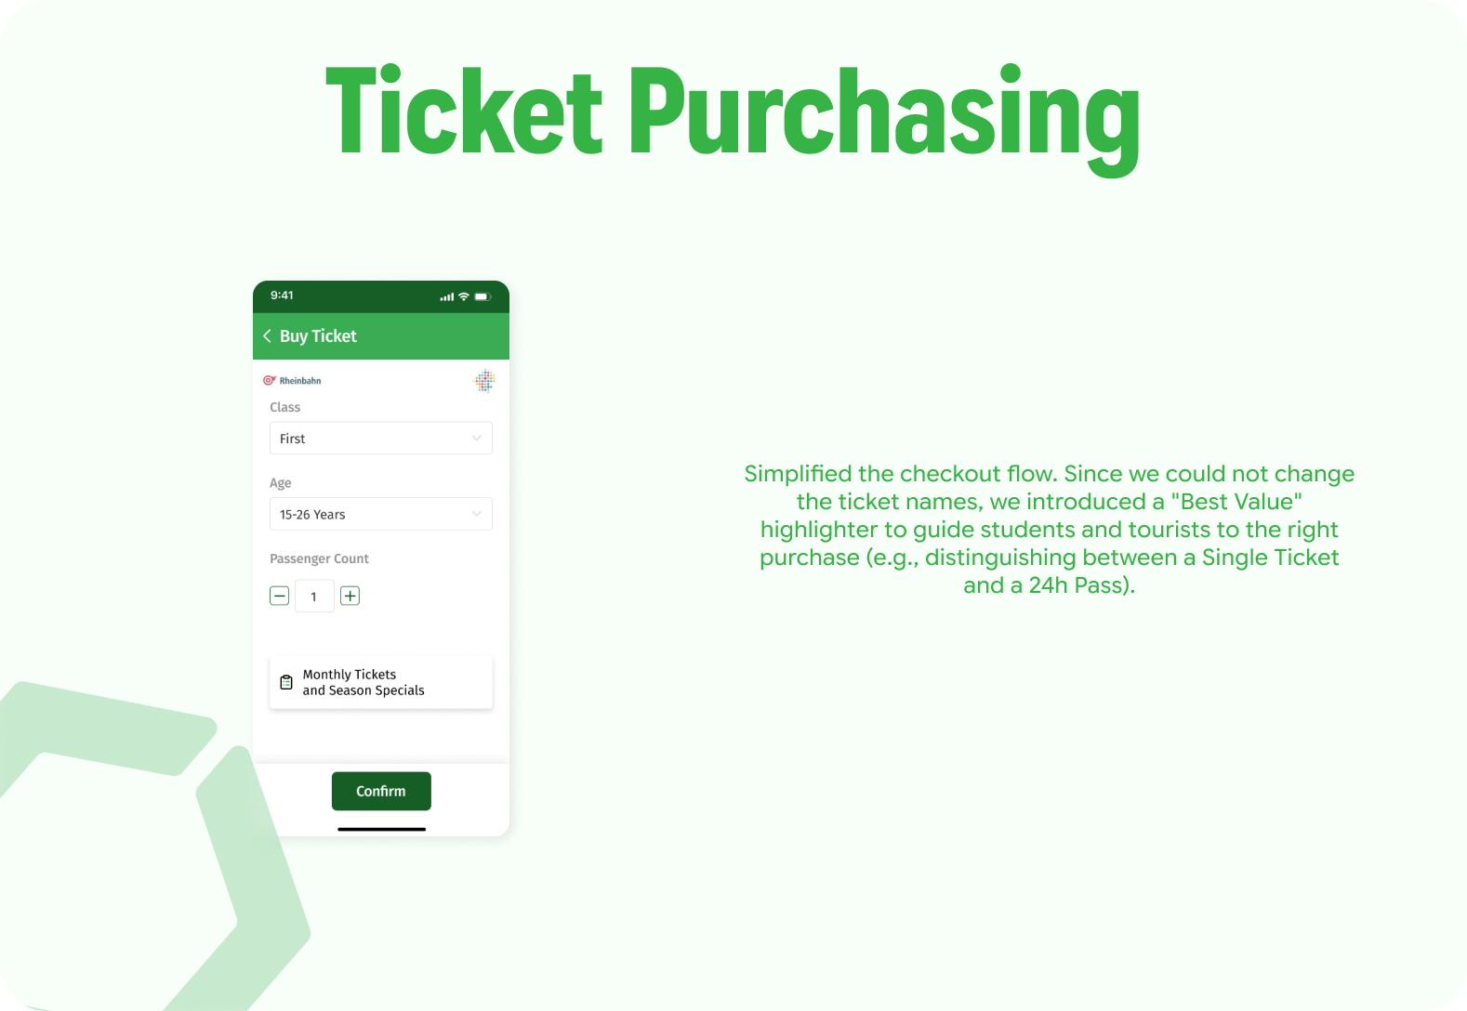
Task: Expand the Age dropdown showing 15-26 Years
Action: [380, 515]
